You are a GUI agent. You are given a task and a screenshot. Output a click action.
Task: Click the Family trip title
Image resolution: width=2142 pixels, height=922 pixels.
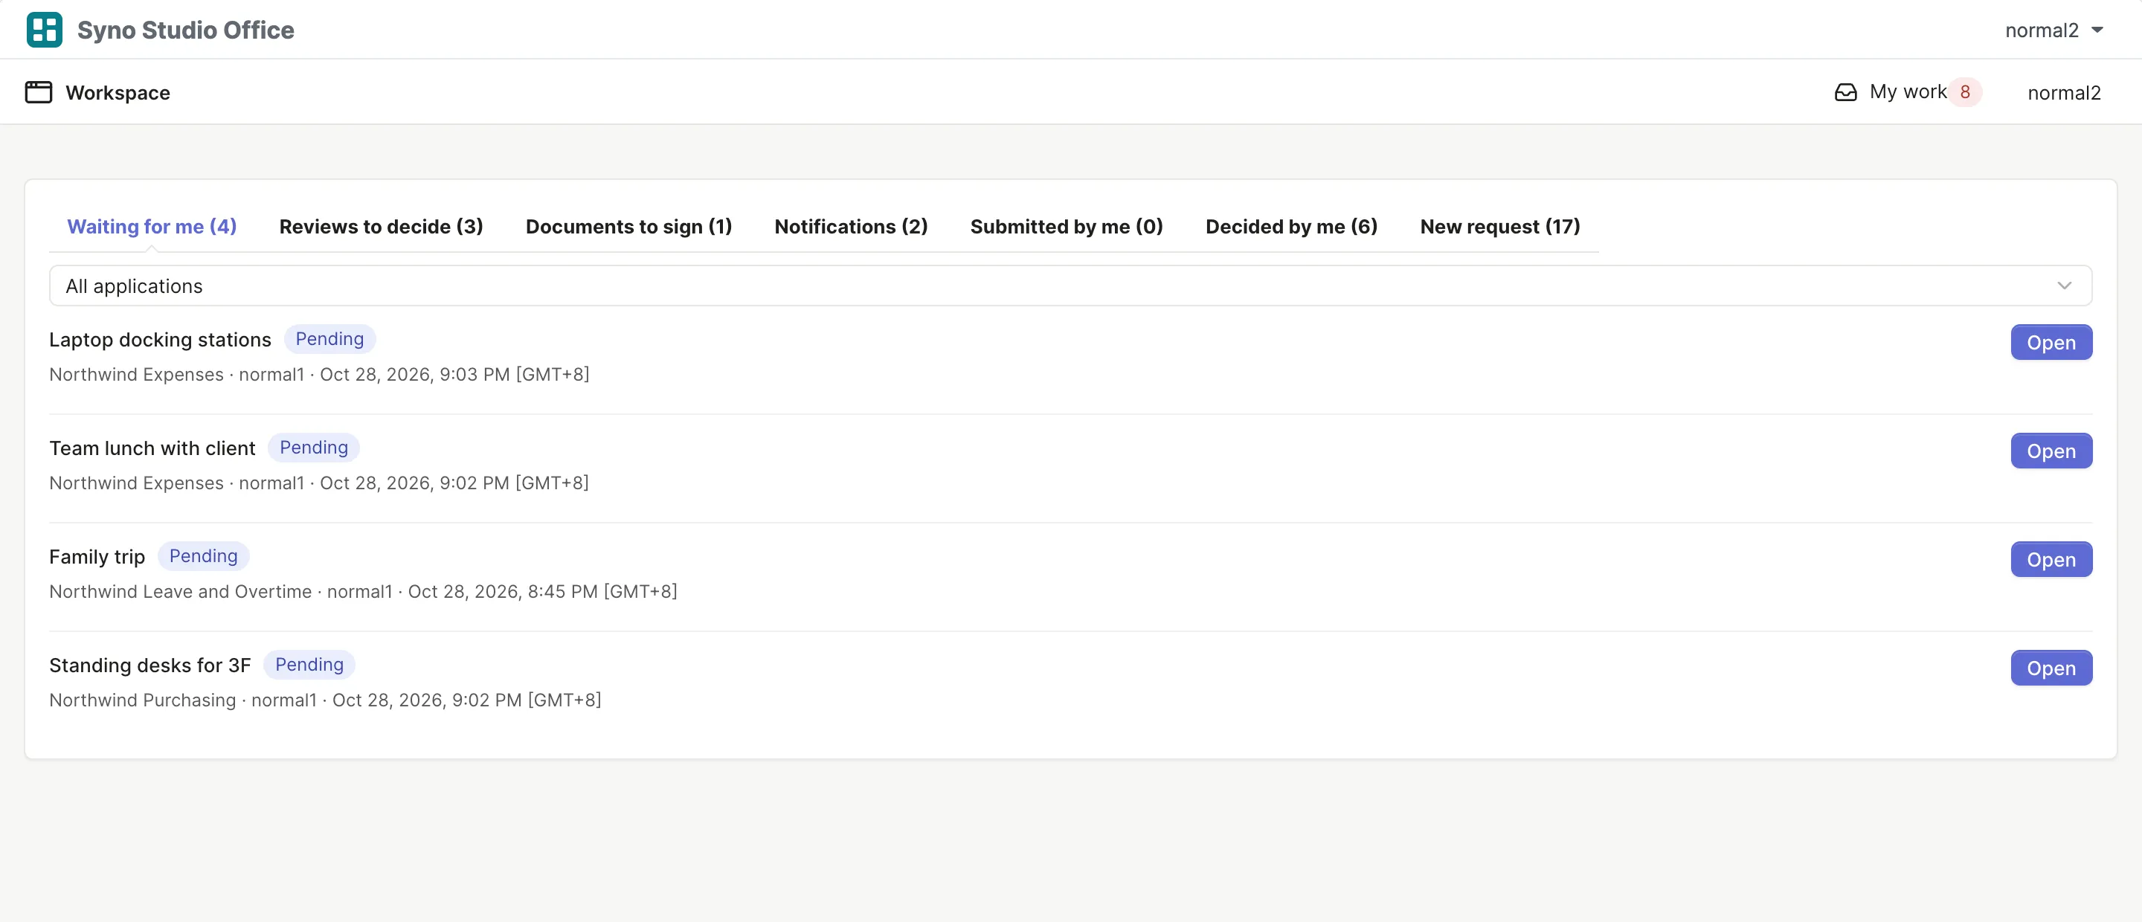(x=97, y=556)
